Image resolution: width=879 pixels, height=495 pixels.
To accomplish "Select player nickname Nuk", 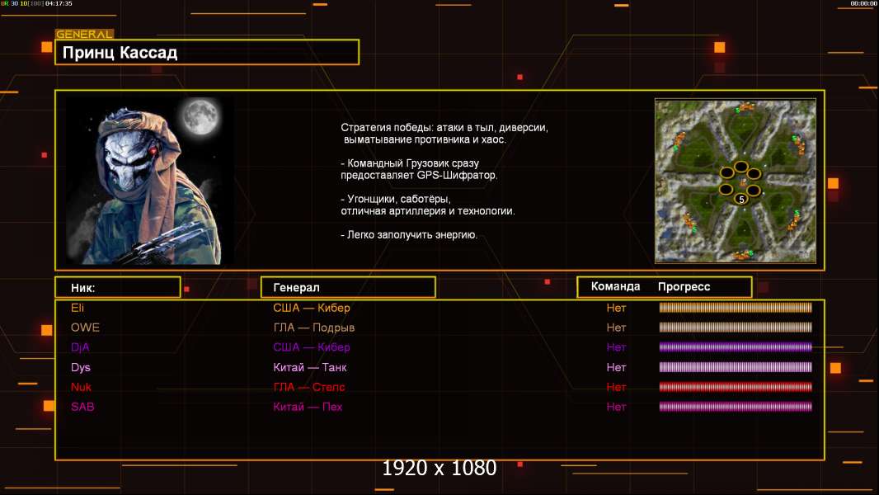I will click(x=82, y=387).
